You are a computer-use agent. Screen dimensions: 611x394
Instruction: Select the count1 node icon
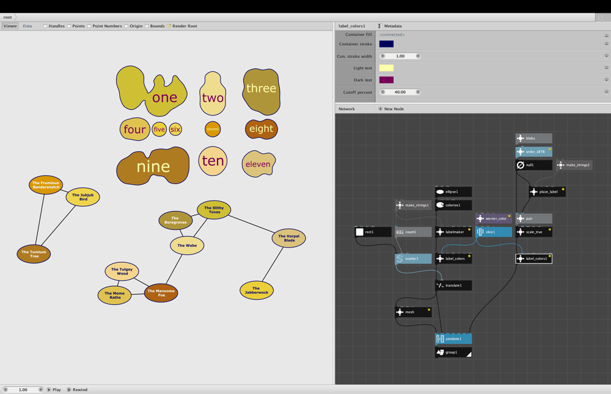coord(400,232)
